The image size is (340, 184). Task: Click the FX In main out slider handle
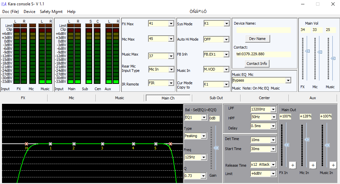pyautogui.click(x=287, y=145)
